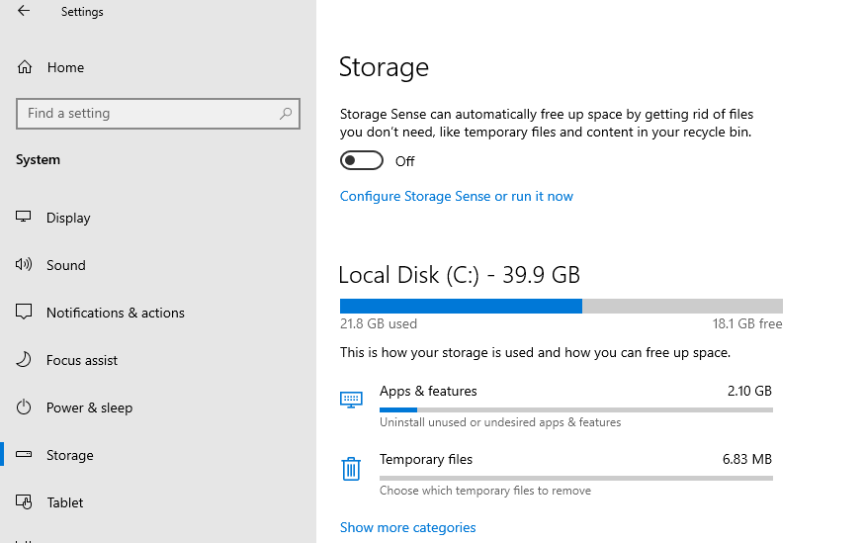The width and height of the screenshot is (865, 543).
Task: Open the Tablet settings page
Action: pos(65,502)
